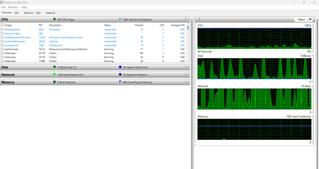Click the green Disk I/O indicator square
The height and width of the screenshot is (169, 319).
55,67
